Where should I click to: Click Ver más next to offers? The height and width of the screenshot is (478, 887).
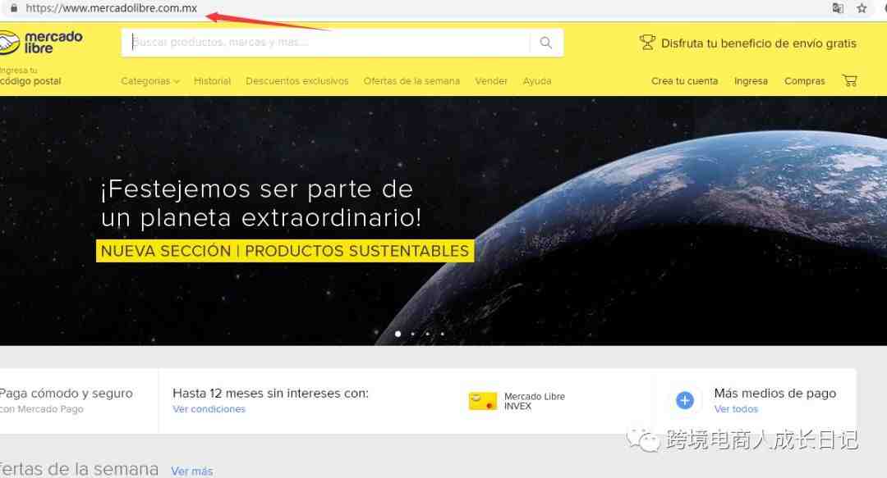point(191,471)
